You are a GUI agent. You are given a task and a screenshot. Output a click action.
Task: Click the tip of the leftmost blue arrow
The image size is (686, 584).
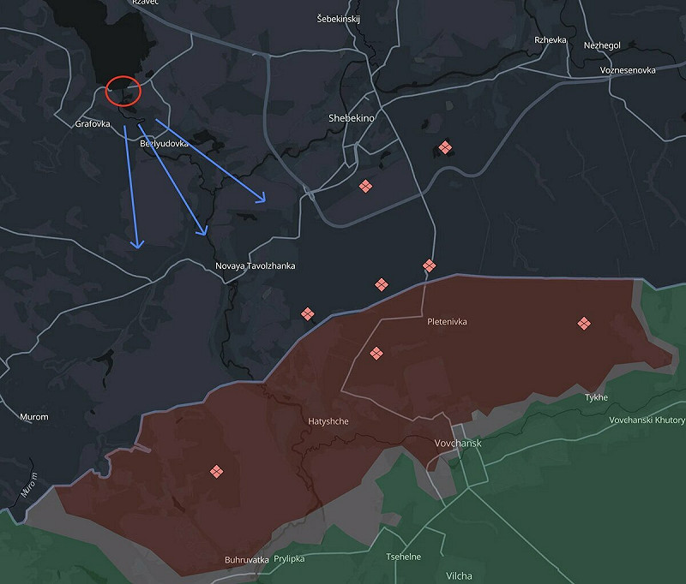[x=137, y=247]
